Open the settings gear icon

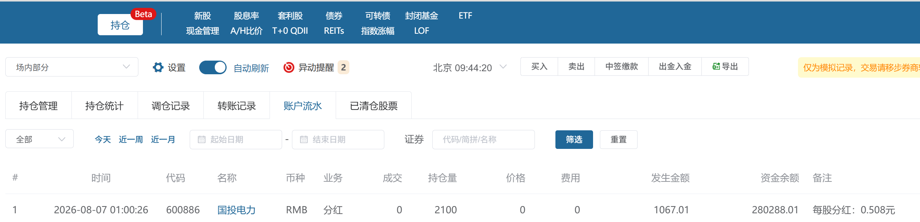(x=158, y=67)
